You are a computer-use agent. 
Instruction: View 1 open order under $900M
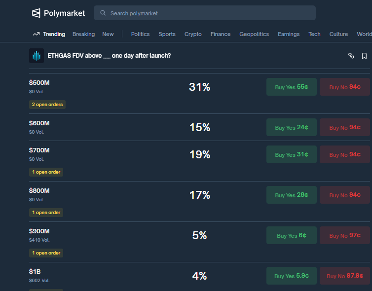(x=46, y=253)
